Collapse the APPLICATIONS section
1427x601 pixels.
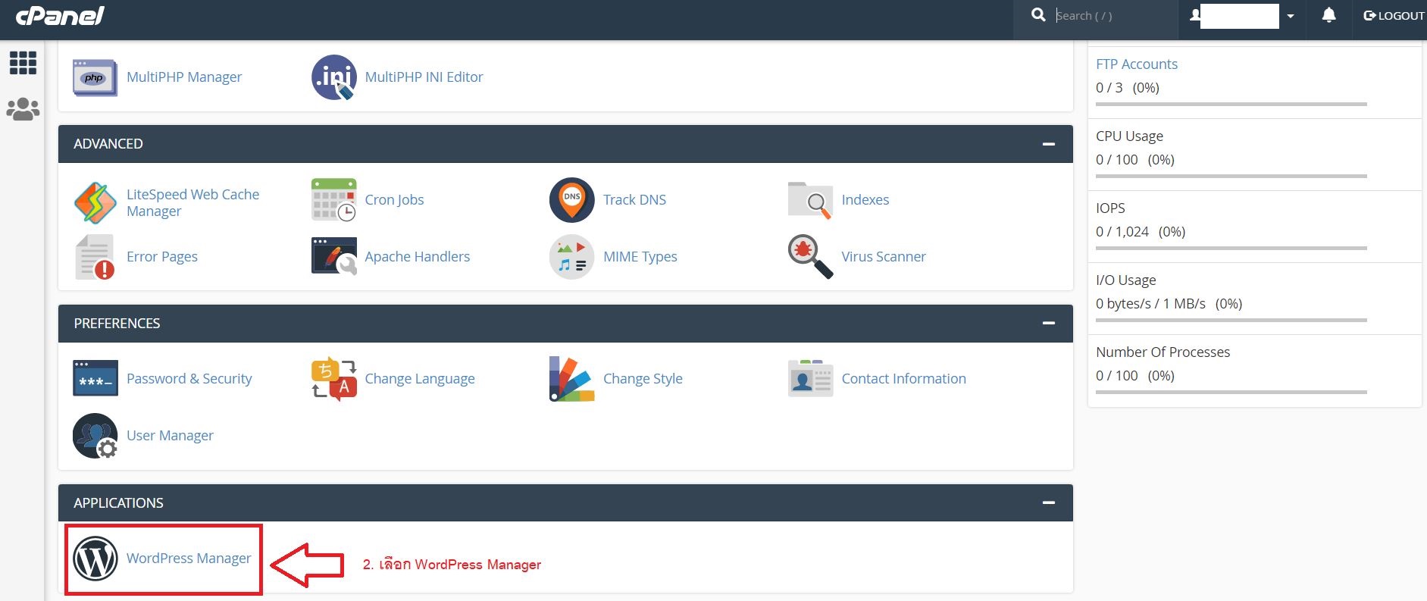click(x=1049, y=503)
